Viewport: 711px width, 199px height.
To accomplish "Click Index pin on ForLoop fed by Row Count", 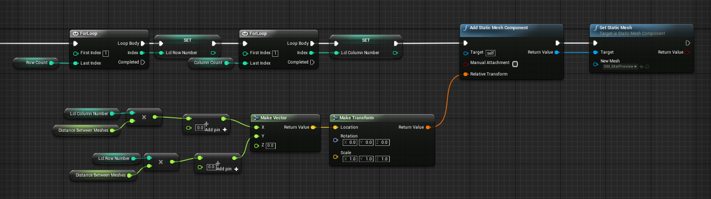I will 142,53.
